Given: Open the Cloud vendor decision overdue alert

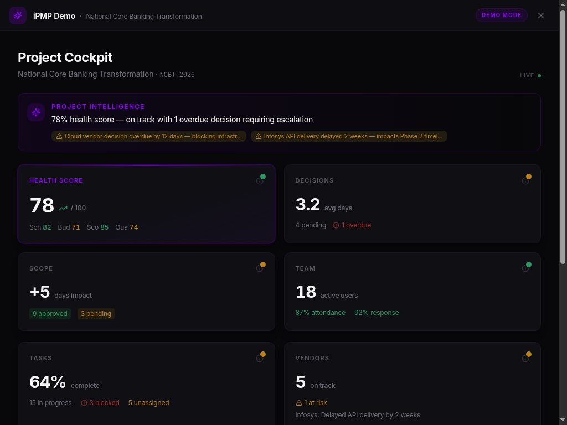Looking at the screenshot, I should [x=148, y=136].
